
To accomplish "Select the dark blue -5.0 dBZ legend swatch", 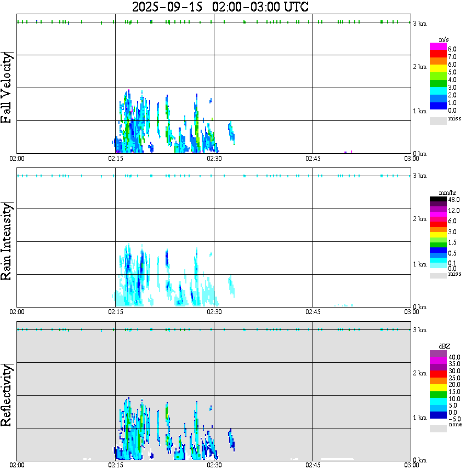I will coord(438,415).
